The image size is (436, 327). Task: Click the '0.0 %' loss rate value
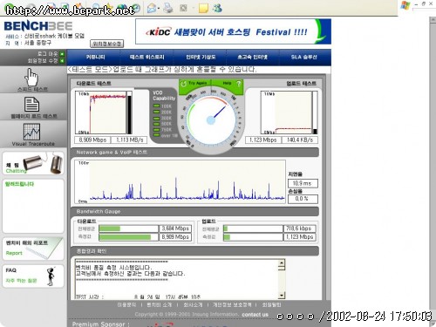point(303,199)
